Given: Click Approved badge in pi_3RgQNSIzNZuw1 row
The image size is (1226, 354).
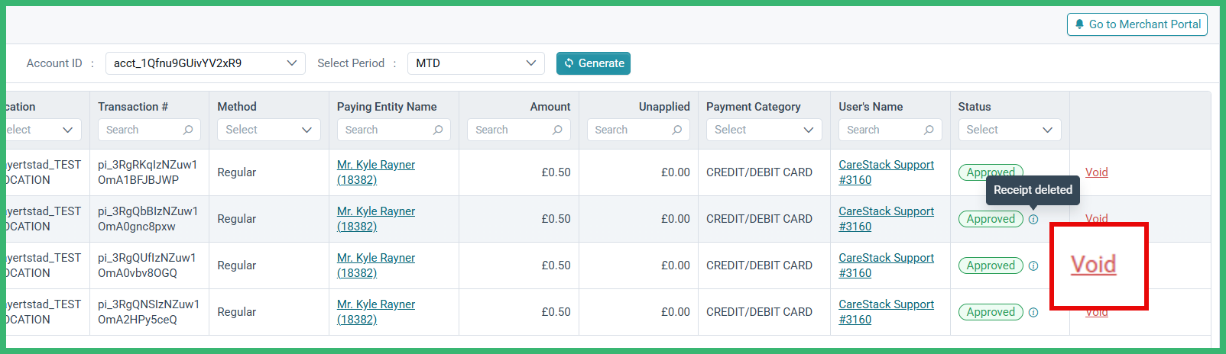Looking at the screenshot, I should 991,312.
